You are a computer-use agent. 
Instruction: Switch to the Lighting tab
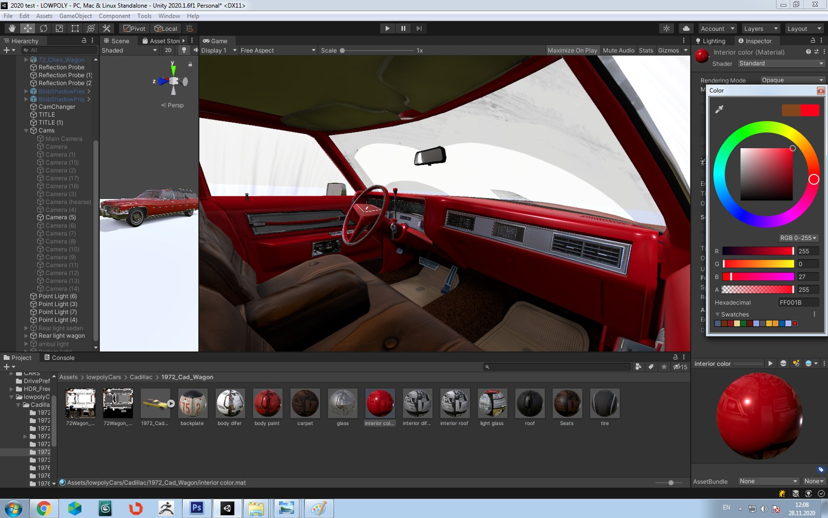coord(710,41)
